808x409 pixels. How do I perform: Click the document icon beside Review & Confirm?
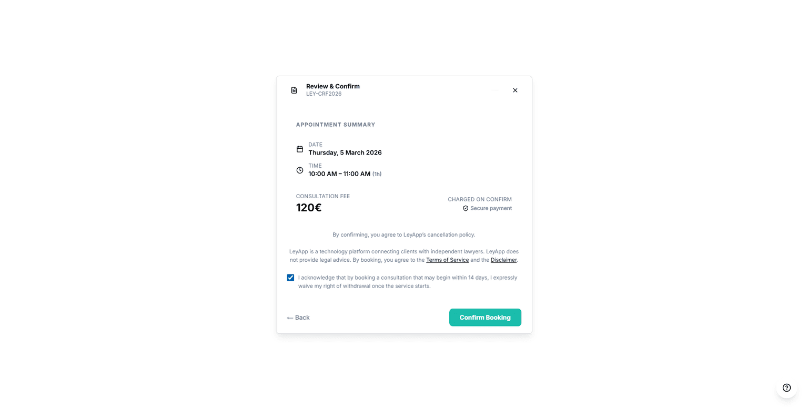pyautogui.click(x=294, y=90)
